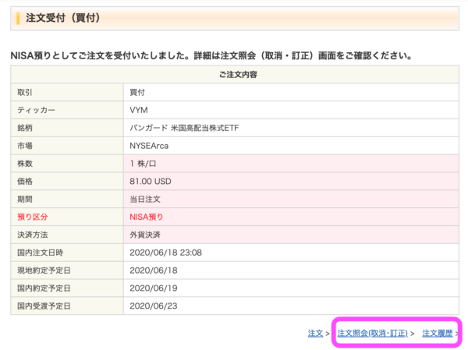The width and height of the screenshot is (468, 350).
Task: Click the red 預り区分 label
Action: [32, 217]
